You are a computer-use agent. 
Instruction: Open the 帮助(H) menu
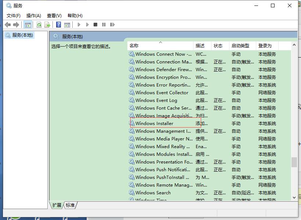(75, 15)
